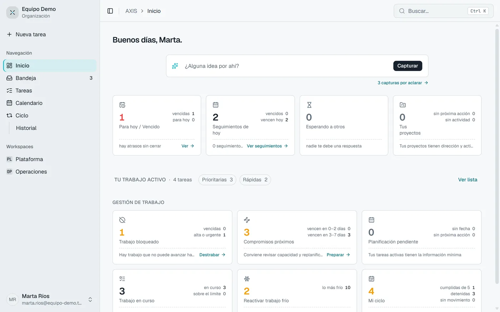Toggle the Prioritarias filter chip
This screenshot has height=312, width=500.
pyautogui.click(x=217, y=180)
